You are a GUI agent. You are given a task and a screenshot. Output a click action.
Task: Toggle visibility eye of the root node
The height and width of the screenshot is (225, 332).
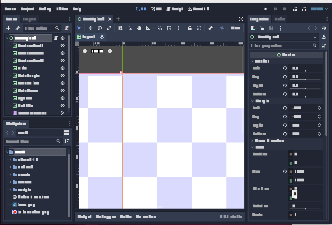[63, 38]
